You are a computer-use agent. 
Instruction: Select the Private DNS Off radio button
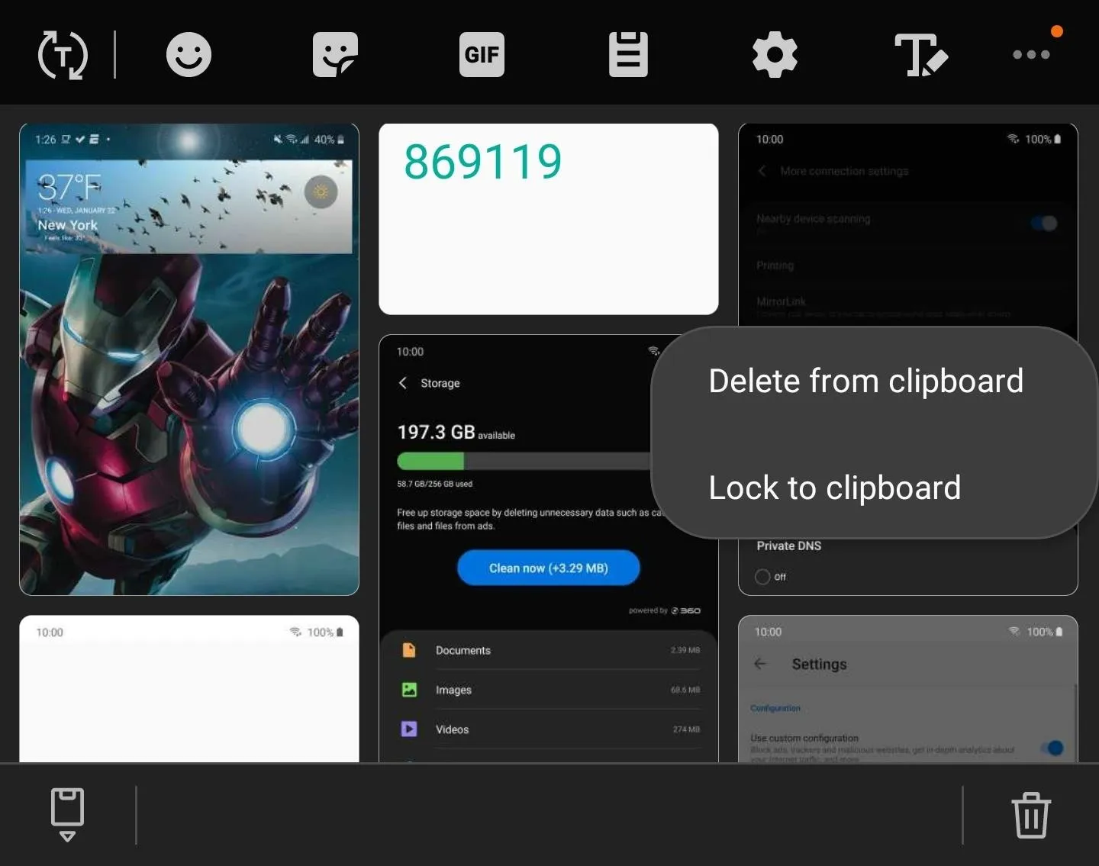pos(762,577)
